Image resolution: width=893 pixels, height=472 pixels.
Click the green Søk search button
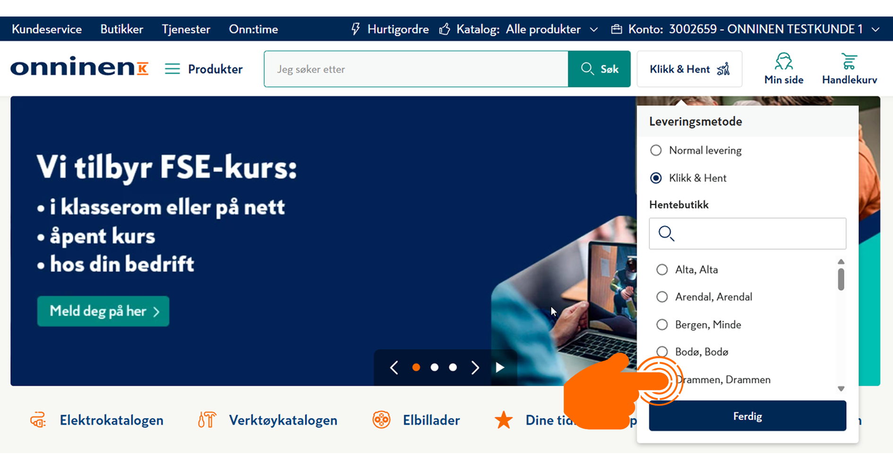click(599, 69)
